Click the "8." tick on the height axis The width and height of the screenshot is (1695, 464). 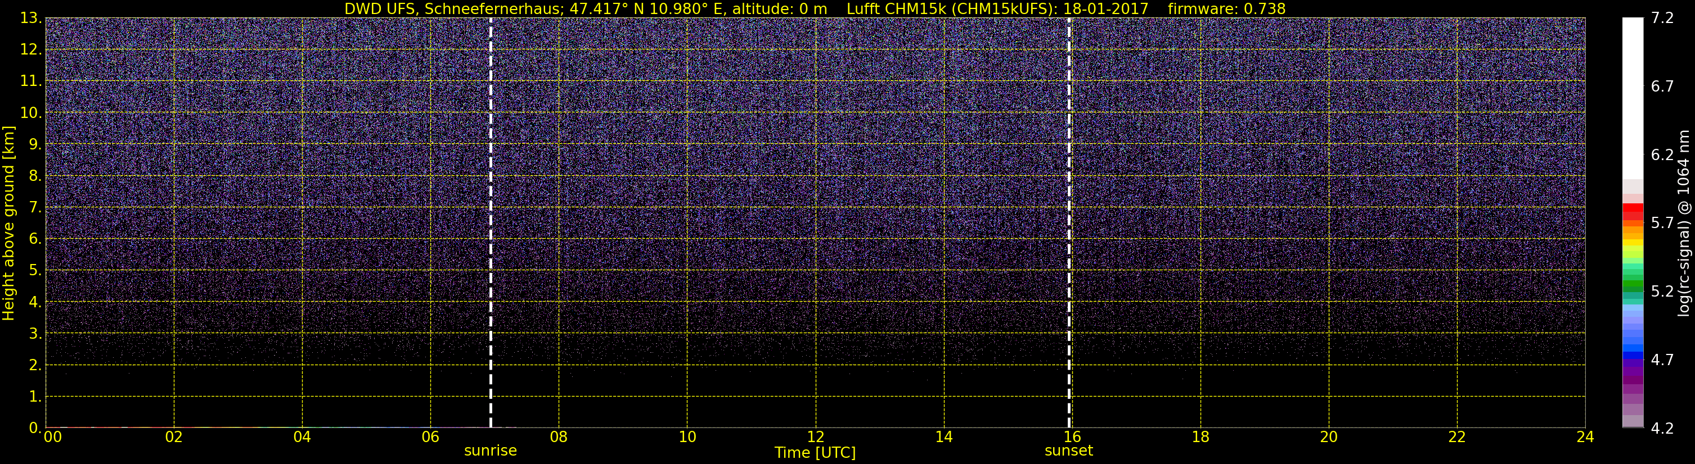coord(34,175)
